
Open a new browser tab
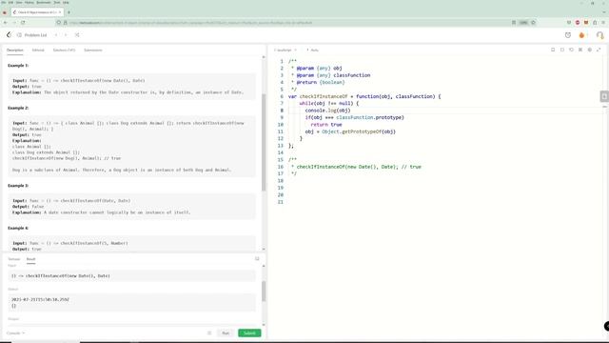tap(69, 12)
